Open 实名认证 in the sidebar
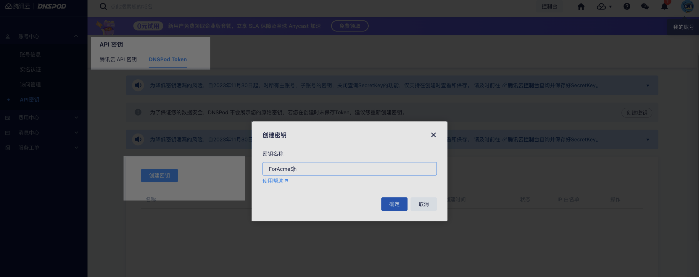 point(30,70)
